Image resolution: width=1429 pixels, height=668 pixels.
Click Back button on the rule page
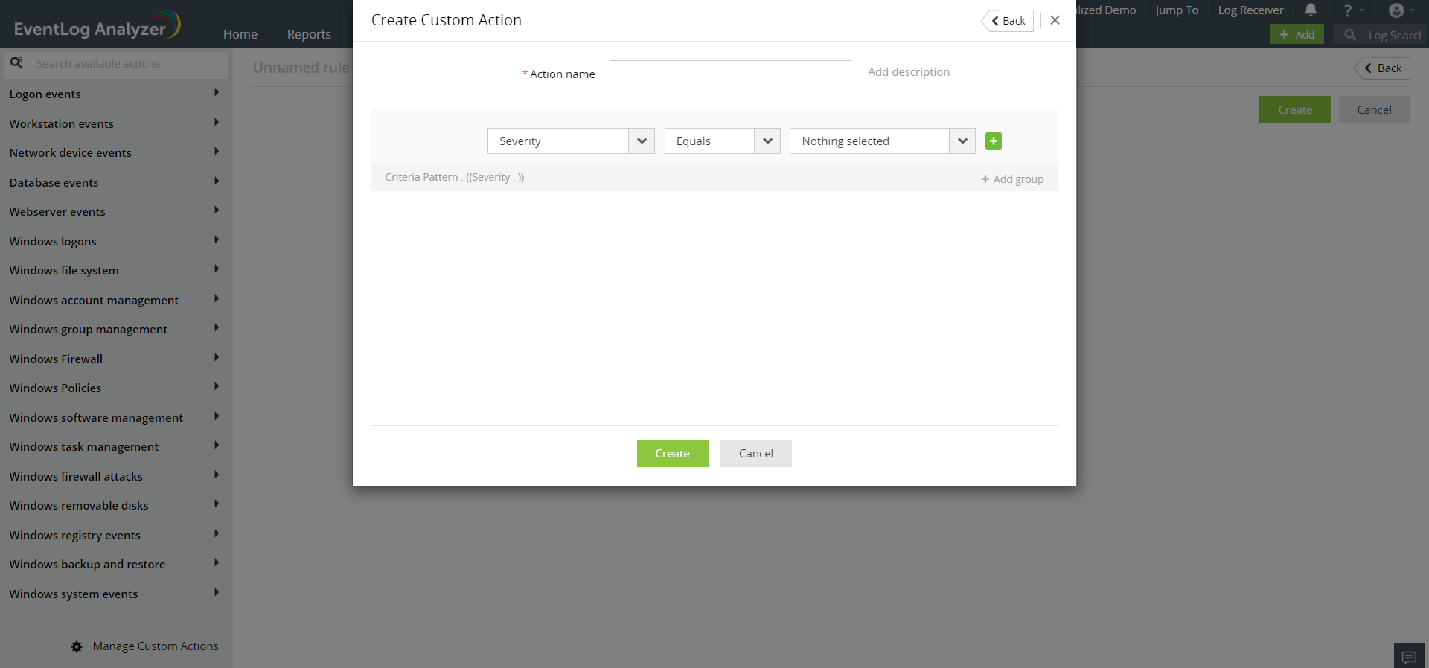[x=1382, y=68]
